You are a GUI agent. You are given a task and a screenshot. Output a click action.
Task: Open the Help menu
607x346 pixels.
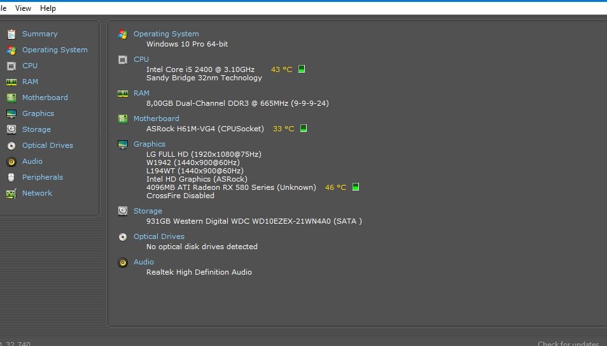click(x=48, y=8)
